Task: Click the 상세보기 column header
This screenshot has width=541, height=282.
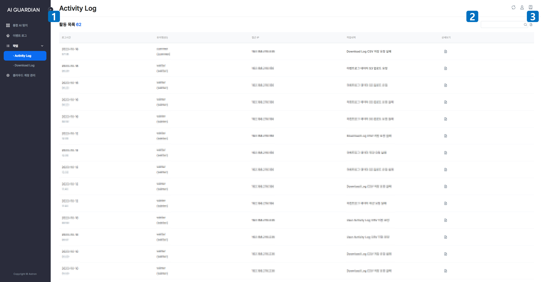Action: pyautogui.click(x=446, y=38)
